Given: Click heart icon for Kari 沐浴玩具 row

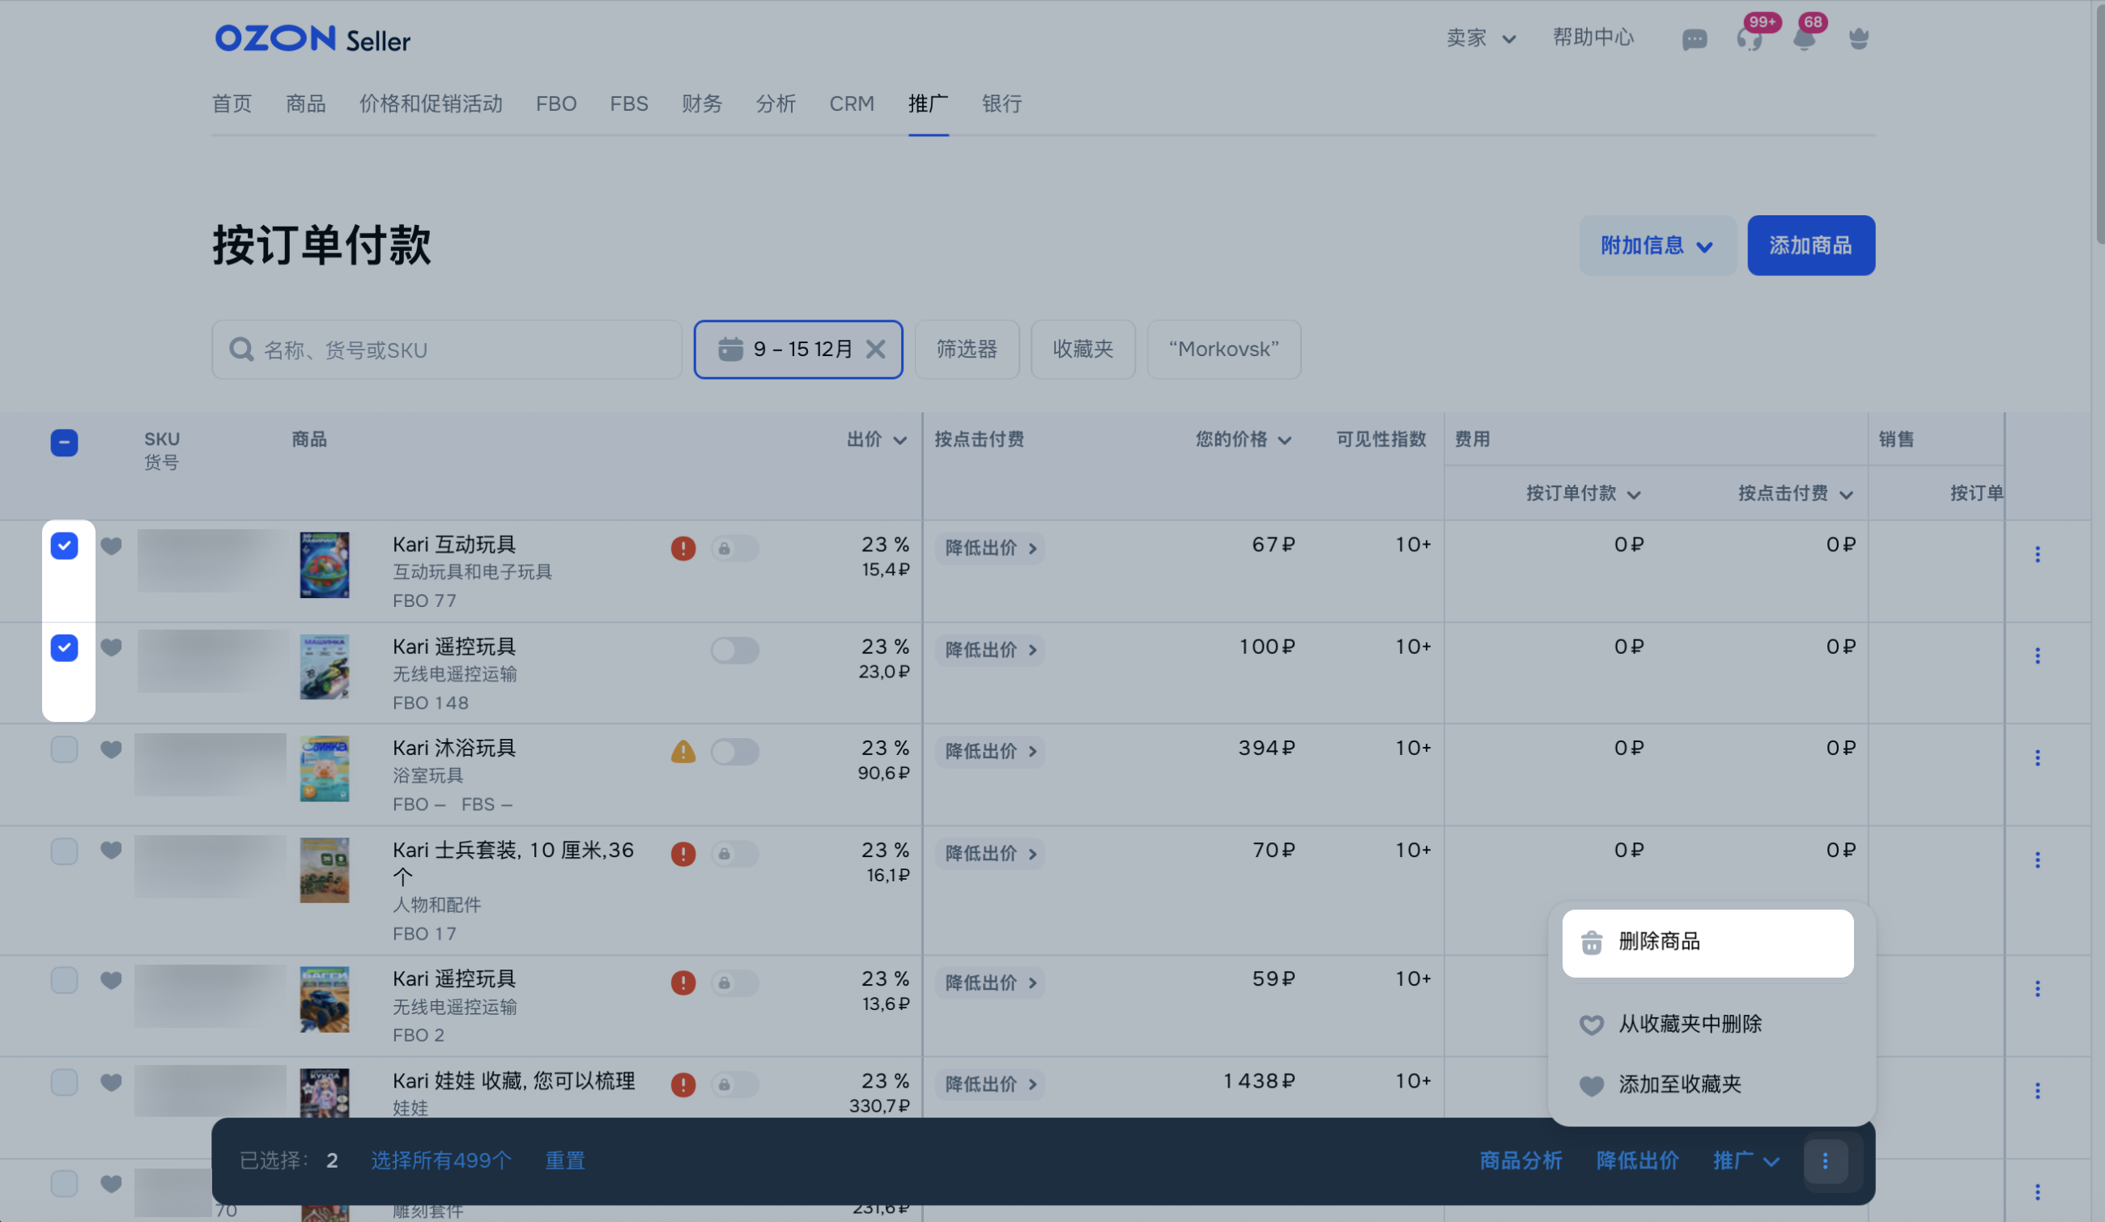Looking at the screenshot, I should click(111, 749).
